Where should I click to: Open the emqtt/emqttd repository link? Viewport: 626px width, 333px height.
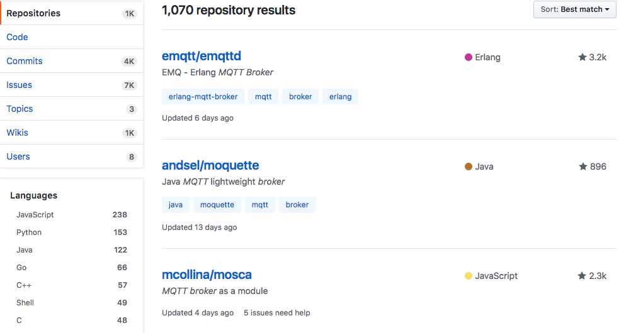point(202,56)
